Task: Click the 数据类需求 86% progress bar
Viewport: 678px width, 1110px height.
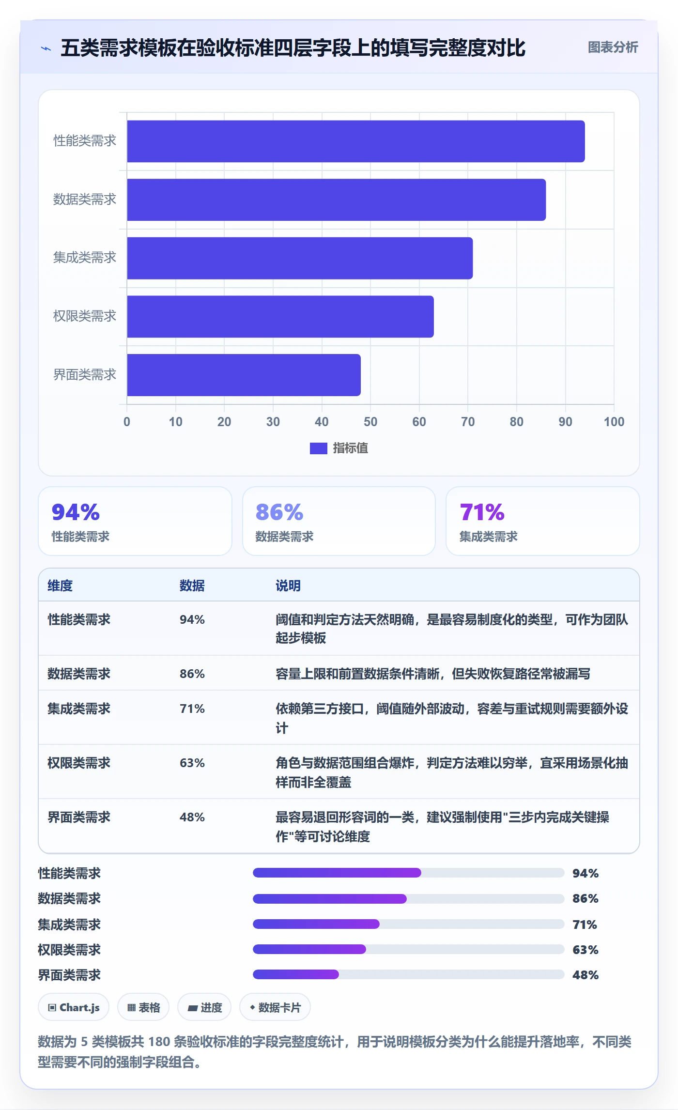Action: pyautogui.click(x=409, y=899)
